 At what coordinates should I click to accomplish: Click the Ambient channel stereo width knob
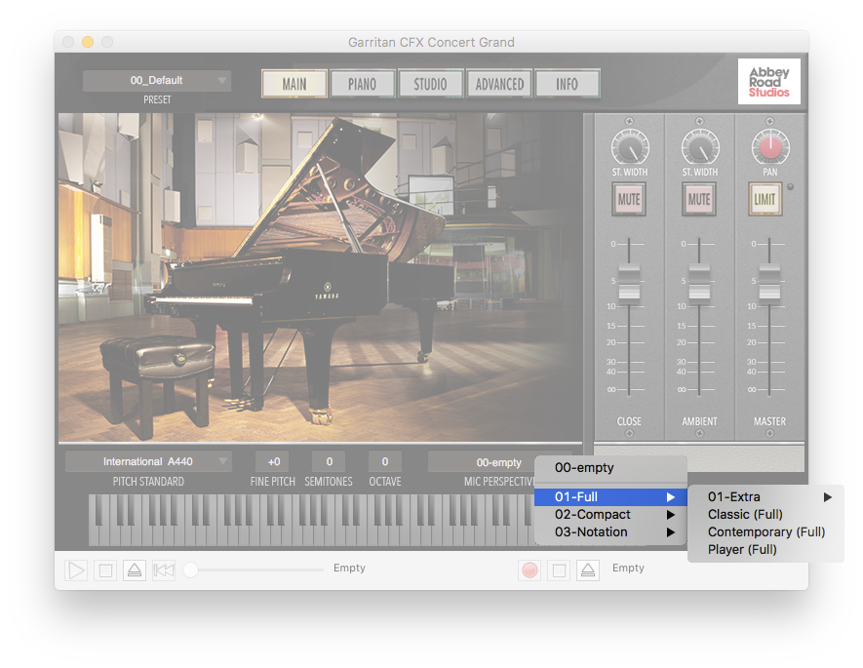coord(699,147)
